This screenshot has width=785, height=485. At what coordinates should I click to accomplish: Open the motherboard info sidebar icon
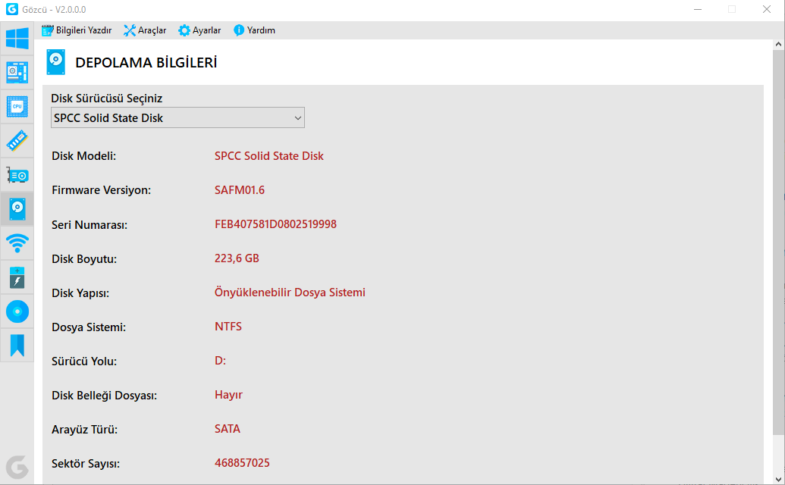[x=17, y=73]
